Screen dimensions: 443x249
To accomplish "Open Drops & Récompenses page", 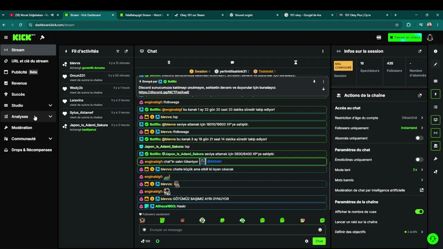I will tap(28, 150).
